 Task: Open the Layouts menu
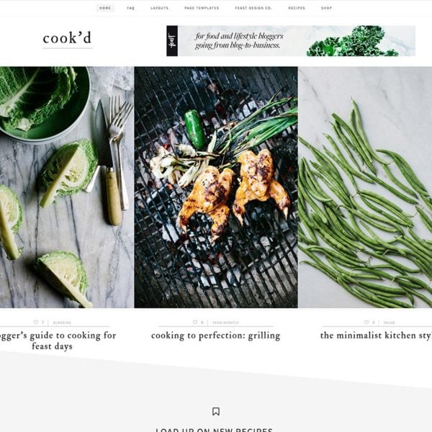(160, 8)
